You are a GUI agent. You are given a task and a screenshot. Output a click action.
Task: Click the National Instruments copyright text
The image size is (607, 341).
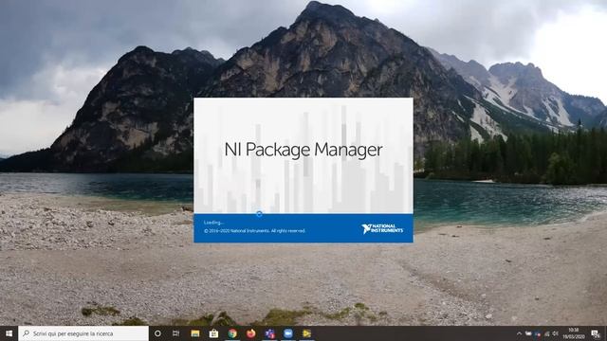(254, 231)
